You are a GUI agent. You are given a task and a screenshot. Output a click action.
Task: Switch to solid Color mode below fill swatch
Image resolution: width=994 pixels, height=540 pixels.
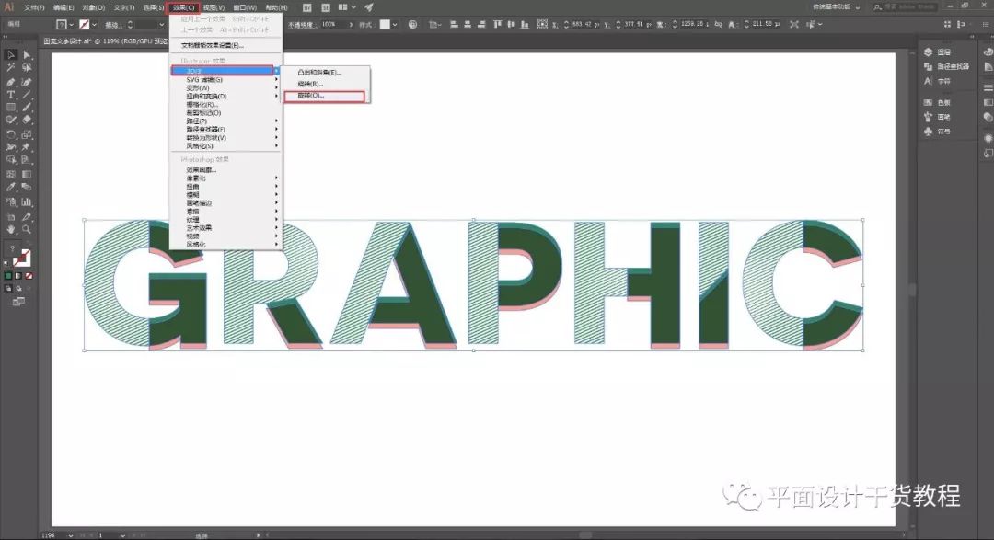coord(8,276)
